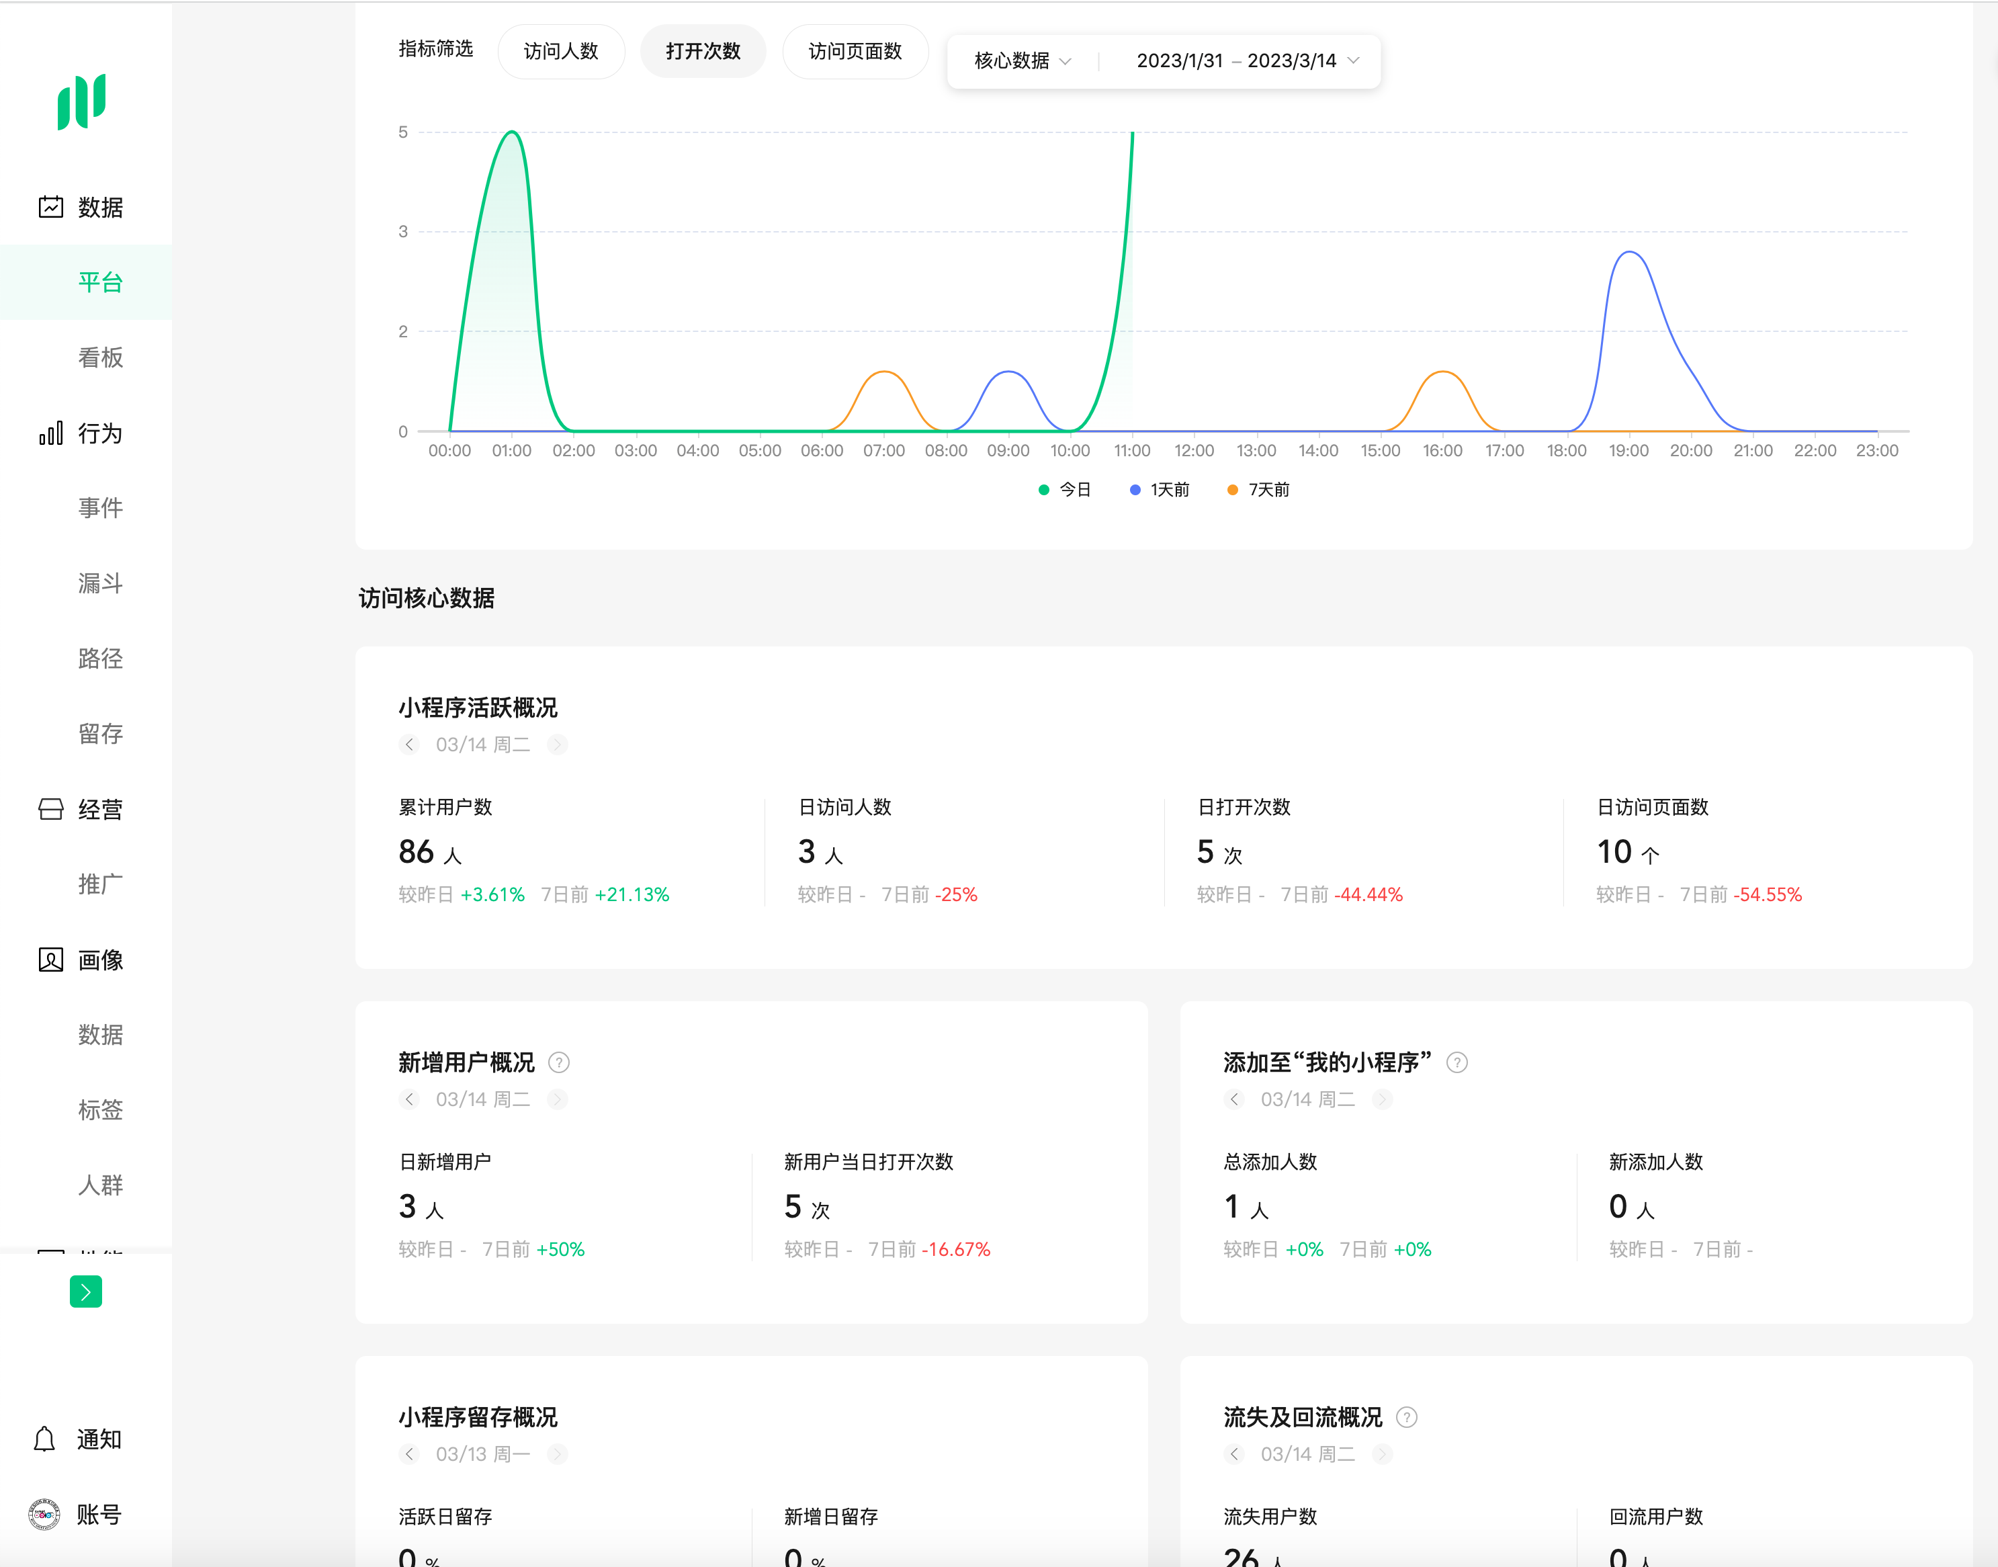
Task: Click the -54.55% change under 日访问页面数
Action: click(x=1768, y=894)
